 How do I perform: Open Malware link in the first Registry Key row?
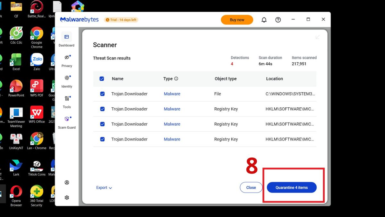point(172,109)
